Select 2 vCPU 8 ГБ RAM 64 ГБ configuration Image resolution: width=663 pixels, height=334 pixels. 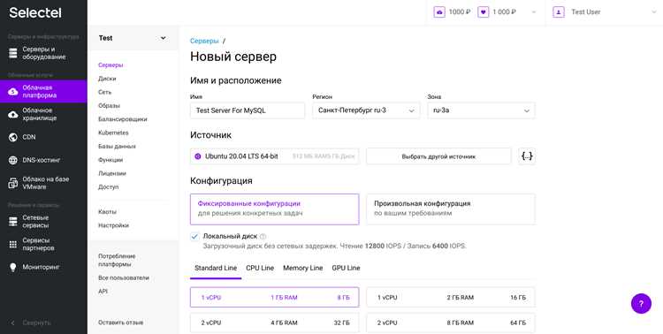tap(451, 323)
